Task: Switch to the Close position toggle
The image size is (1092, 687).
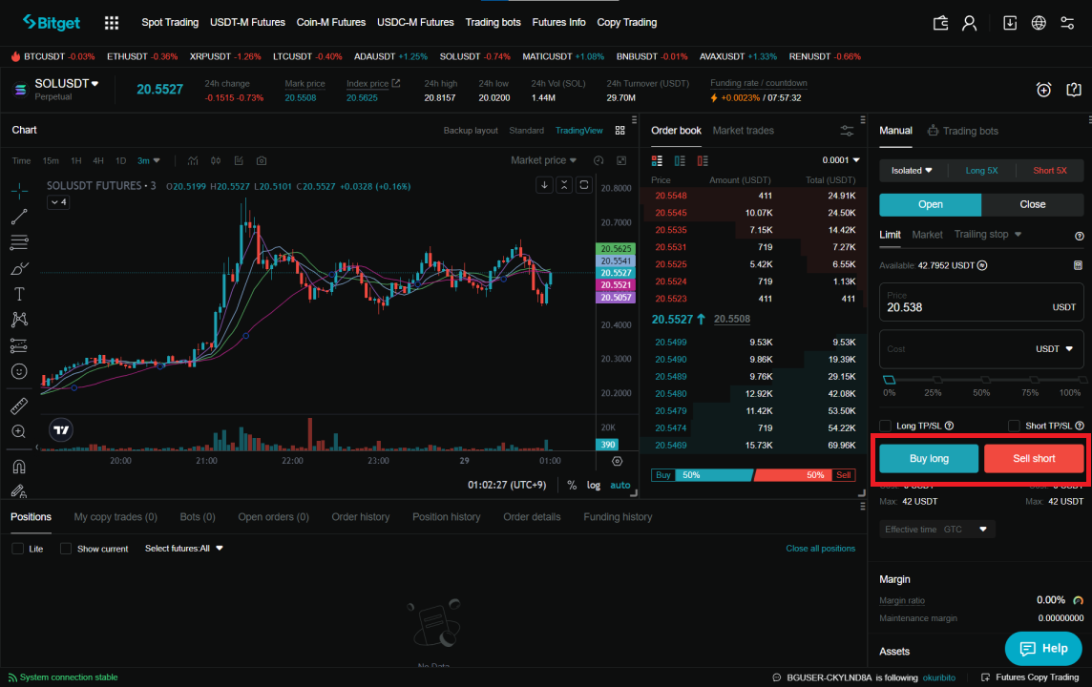Action: [x=1032, y=204]
